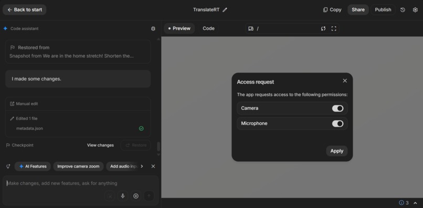Toggle Microphone permission switch
This screenshot has height=208, width=423.
337,124
